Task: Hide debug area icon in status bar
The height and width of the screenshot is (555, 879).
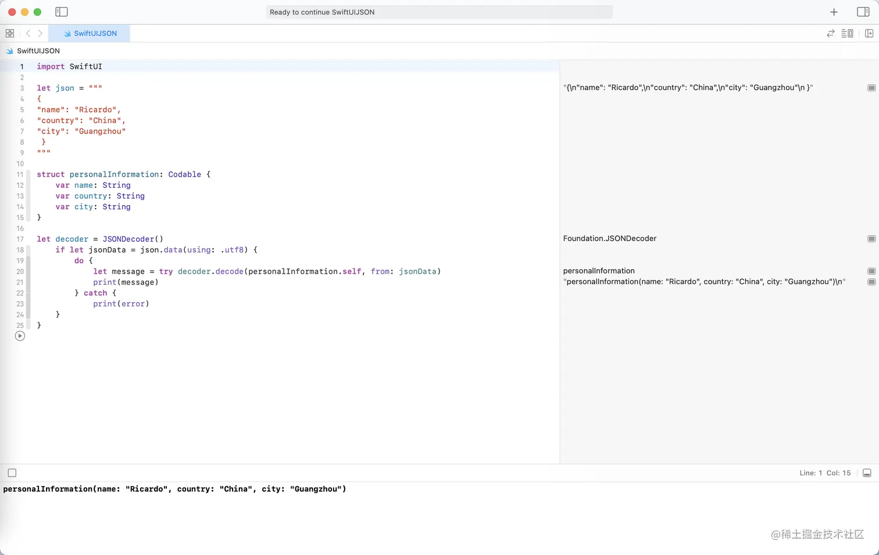Action: (x=867, y=473)
